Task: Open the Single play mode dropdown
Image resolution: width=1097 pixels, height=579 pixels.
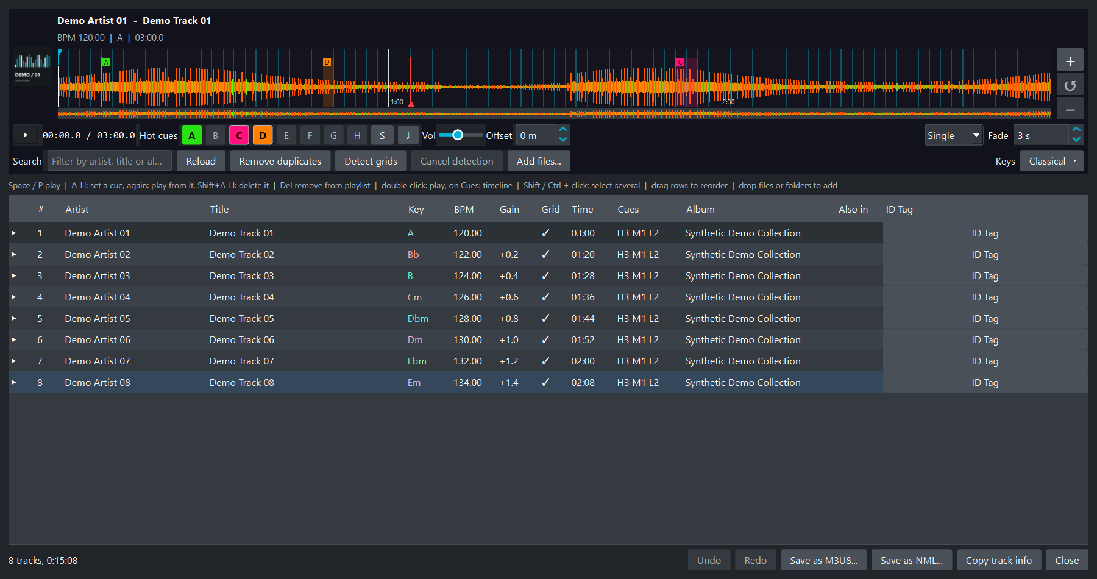Action: click(954, 135)
